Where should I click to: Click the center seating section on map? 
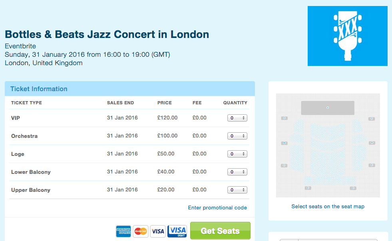coord(328,149)
